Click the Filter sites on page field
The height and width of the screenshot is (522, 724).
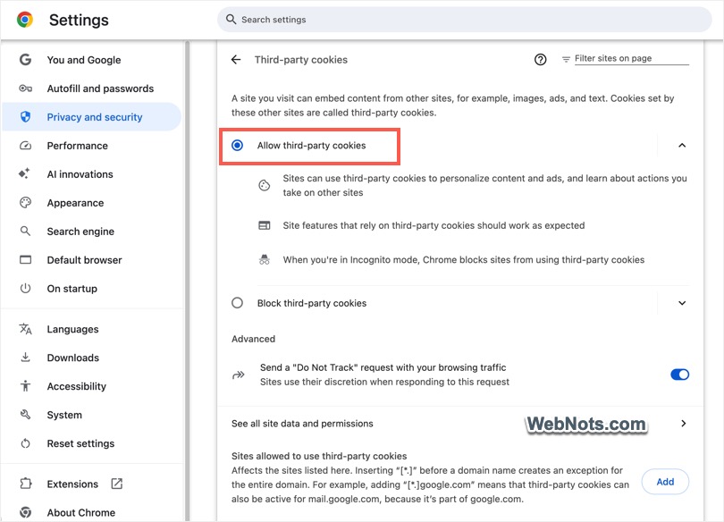[x=631, y=59]
